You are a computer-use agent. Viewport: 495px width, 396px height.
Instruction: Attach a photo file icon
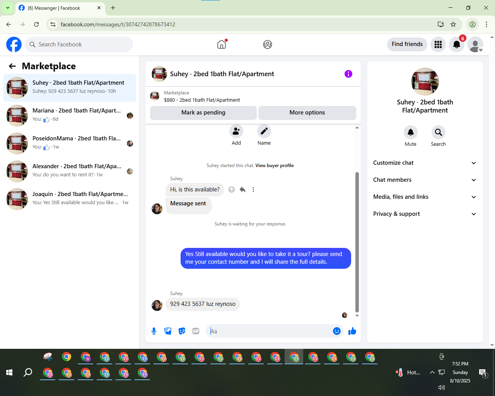point(168,331)
